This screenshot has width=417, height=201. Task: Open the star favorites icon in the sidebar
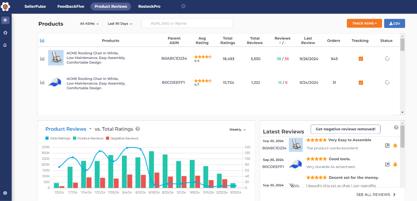[x=5, y=33]
